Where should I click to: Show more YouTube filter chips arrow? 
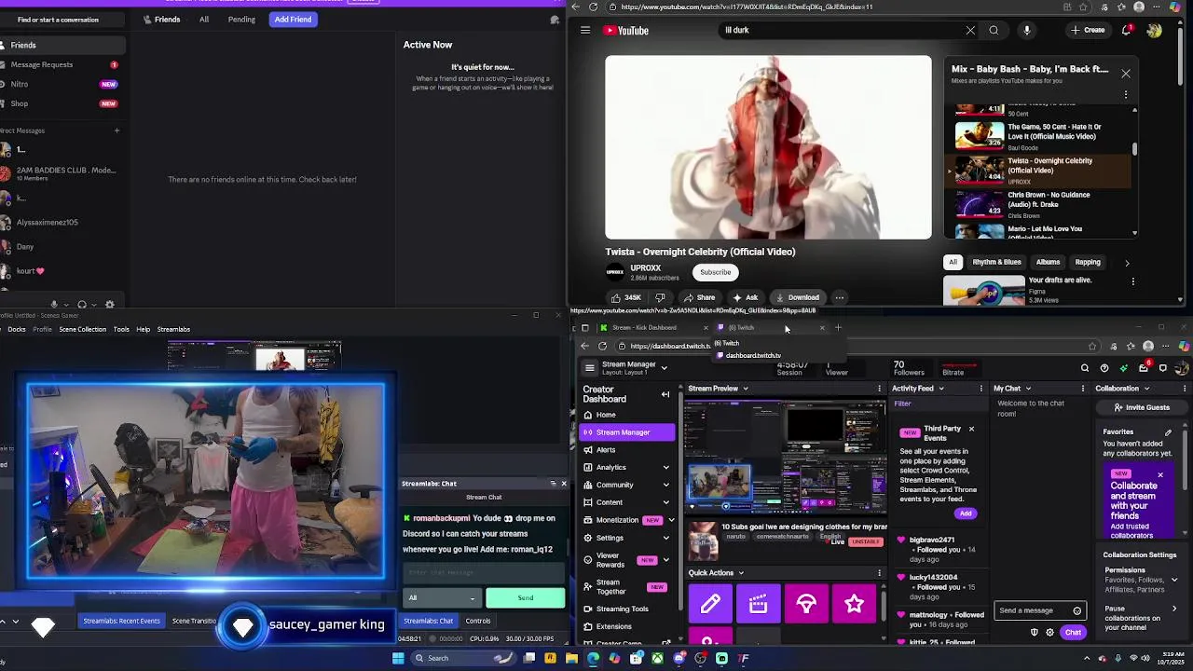1127,263
